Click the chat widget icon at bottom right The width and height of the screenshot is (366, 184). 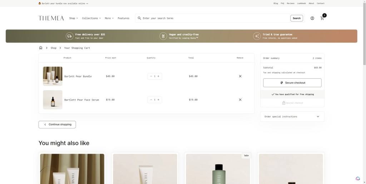click(358, 179)
